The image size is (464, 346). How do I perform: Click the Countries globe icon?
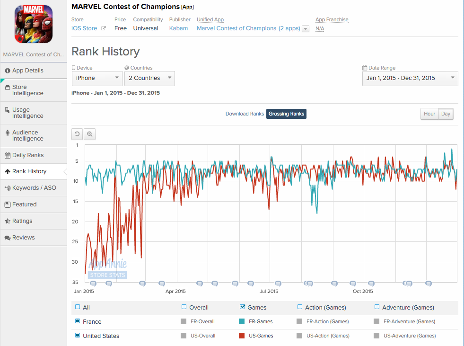tap(127, 68)
